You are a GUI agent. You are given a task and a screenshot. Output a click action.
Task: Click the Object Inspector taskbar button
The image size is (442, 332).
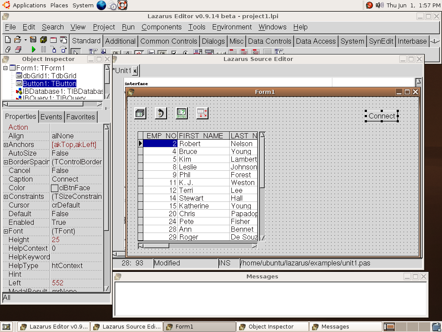tap(272, 327)
